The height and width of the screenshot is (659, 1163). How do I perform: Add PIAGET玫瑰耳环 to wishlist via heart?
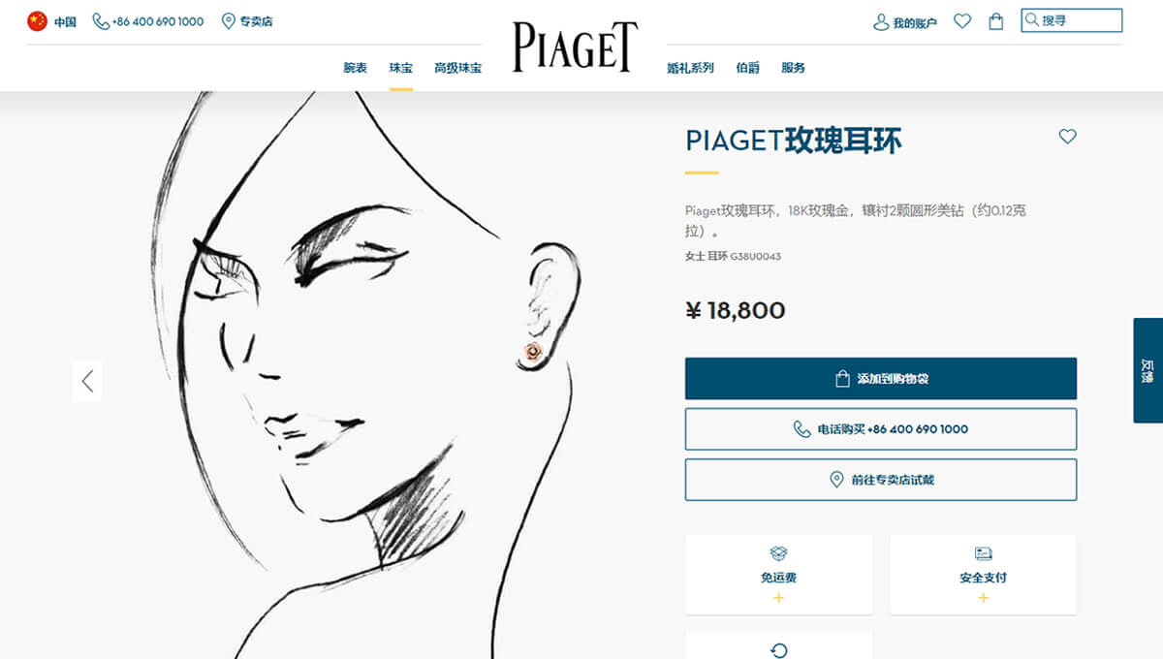1067,137
